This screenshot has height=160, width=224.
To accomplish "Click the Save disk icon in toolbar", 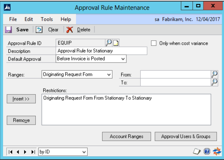I will click(x=9, y=29).
